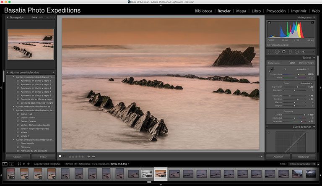This screenshot has height=186, width=322.
Task: Set treatment to Color
Action: click(292, 63)
